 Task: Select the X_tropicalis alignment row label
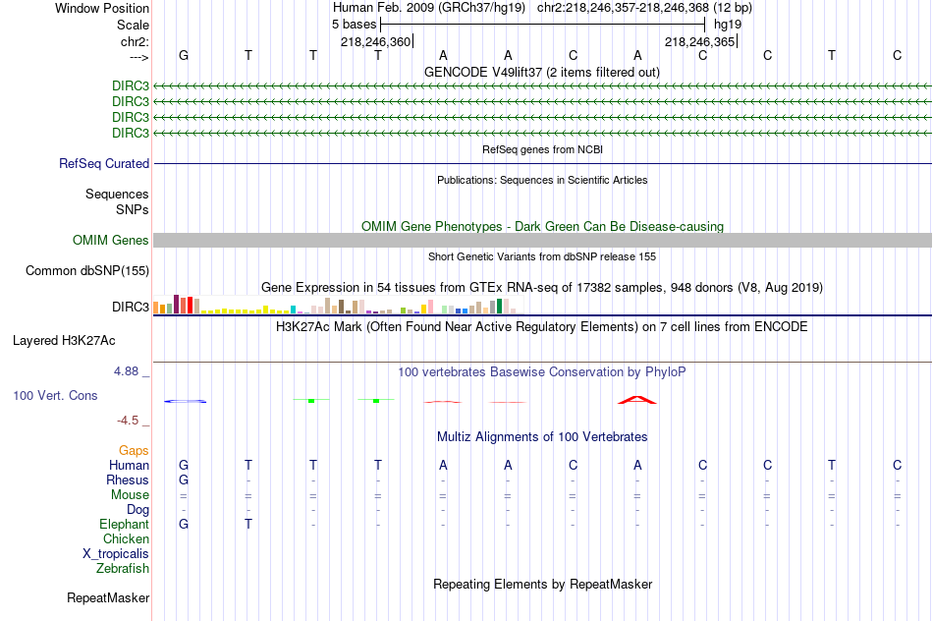(116, 554)
